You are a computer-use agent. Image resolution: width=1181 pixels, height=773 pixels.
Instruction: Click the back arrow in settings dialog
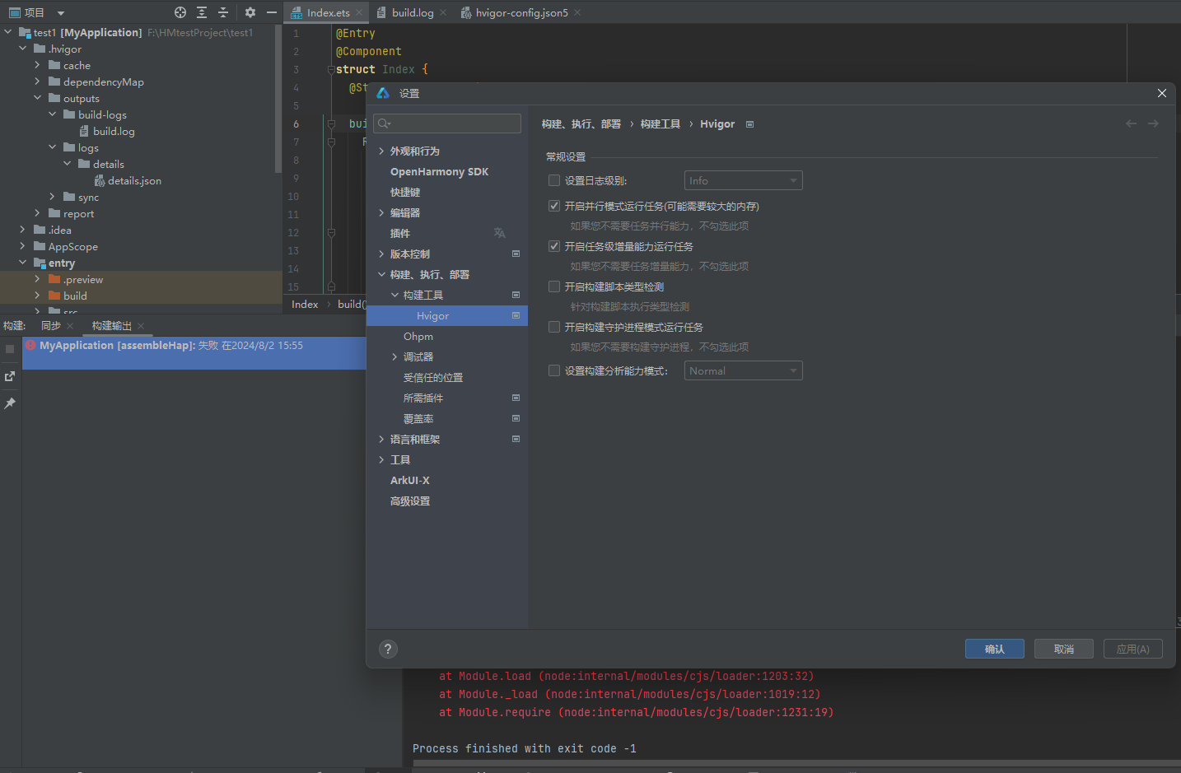click(x=1131, y=123)
